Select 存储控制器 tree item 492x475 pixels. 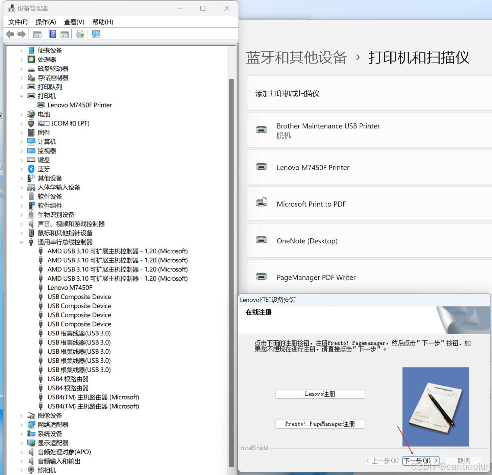pyautogui.click(x=53, y=78)
